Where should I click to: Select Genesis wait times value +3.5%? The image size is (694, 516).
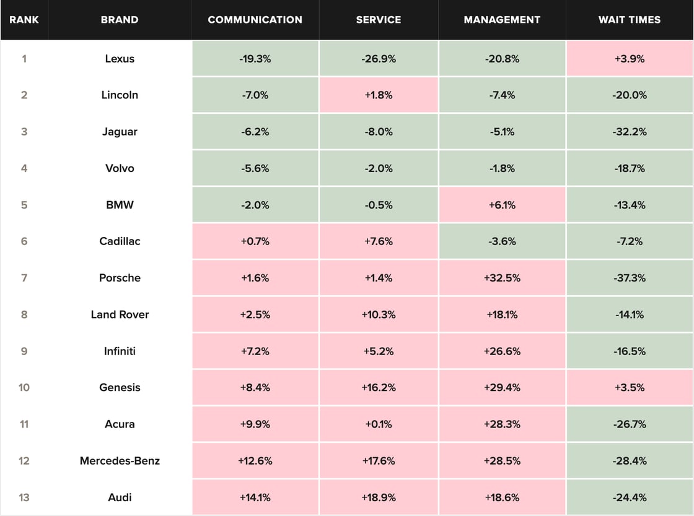tap(630, 387)
